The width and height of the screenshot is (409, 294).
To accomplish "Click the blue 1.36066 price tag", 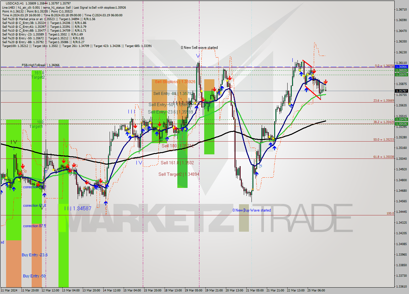I will [401, 67].
